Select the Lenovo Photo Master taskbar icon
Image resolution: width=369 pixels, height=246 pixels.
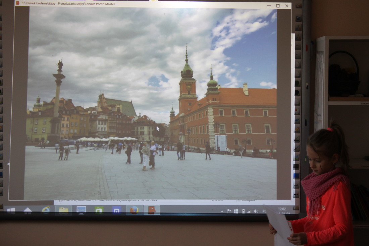click(x=152, y=210)
